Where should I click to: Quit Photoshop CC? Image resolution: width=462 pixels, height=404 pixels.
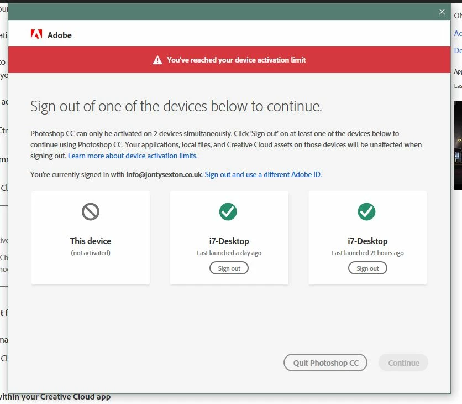coord(326,362)
